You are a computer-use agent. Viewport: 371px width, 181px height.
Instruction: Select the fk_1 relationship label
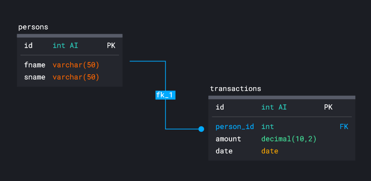coord(166,95)
